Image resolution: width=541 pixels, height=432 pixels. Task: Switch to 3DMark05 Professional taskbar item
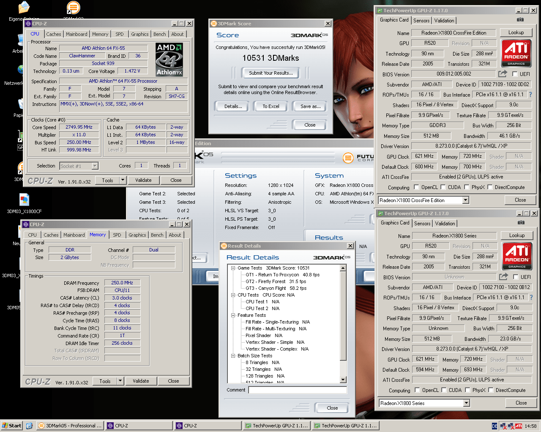pos(70,426)
